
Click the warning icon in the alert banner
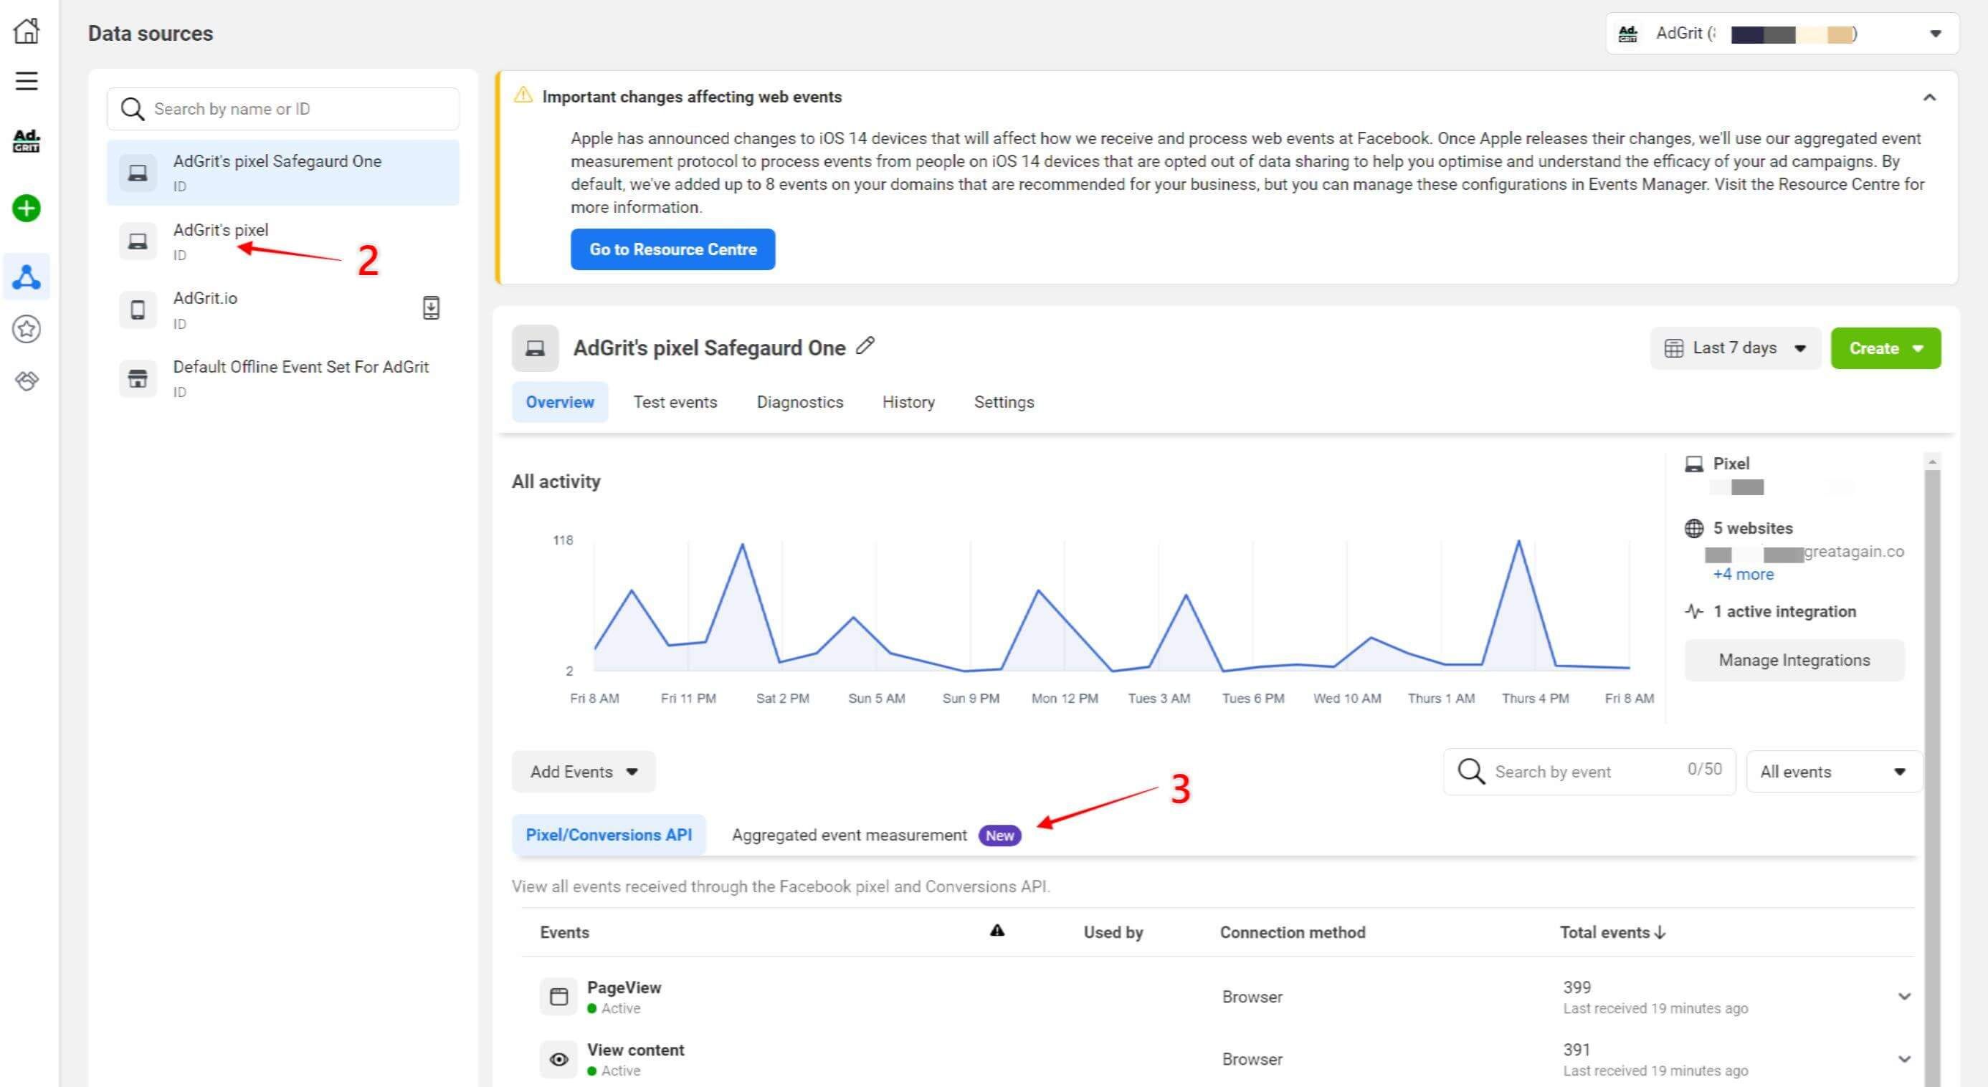point(523,95)
